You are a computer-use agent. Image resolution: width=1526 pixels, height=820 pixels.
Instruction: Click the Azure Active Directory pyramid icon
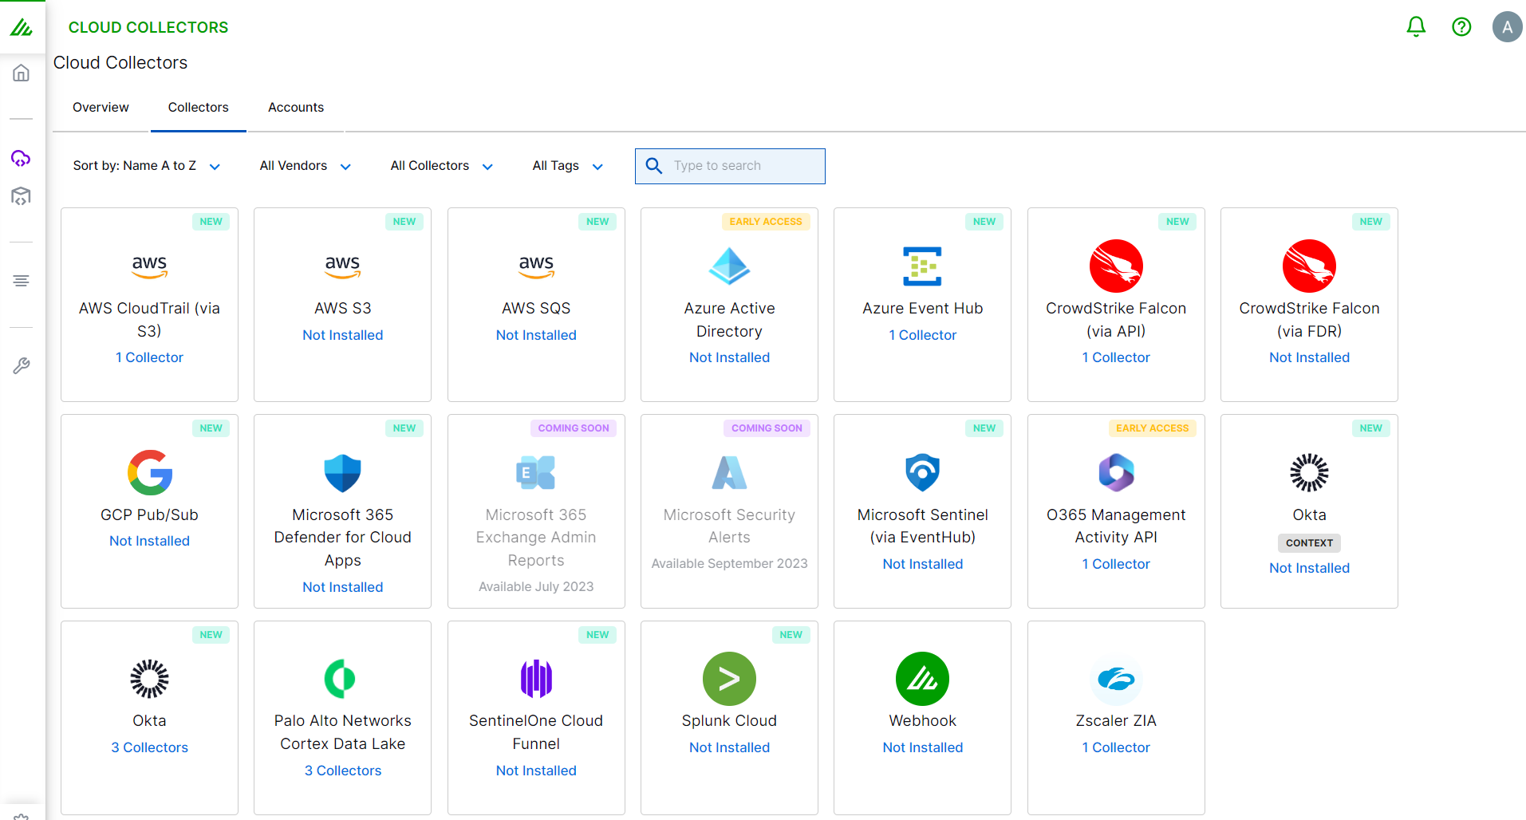click(729, 266)
